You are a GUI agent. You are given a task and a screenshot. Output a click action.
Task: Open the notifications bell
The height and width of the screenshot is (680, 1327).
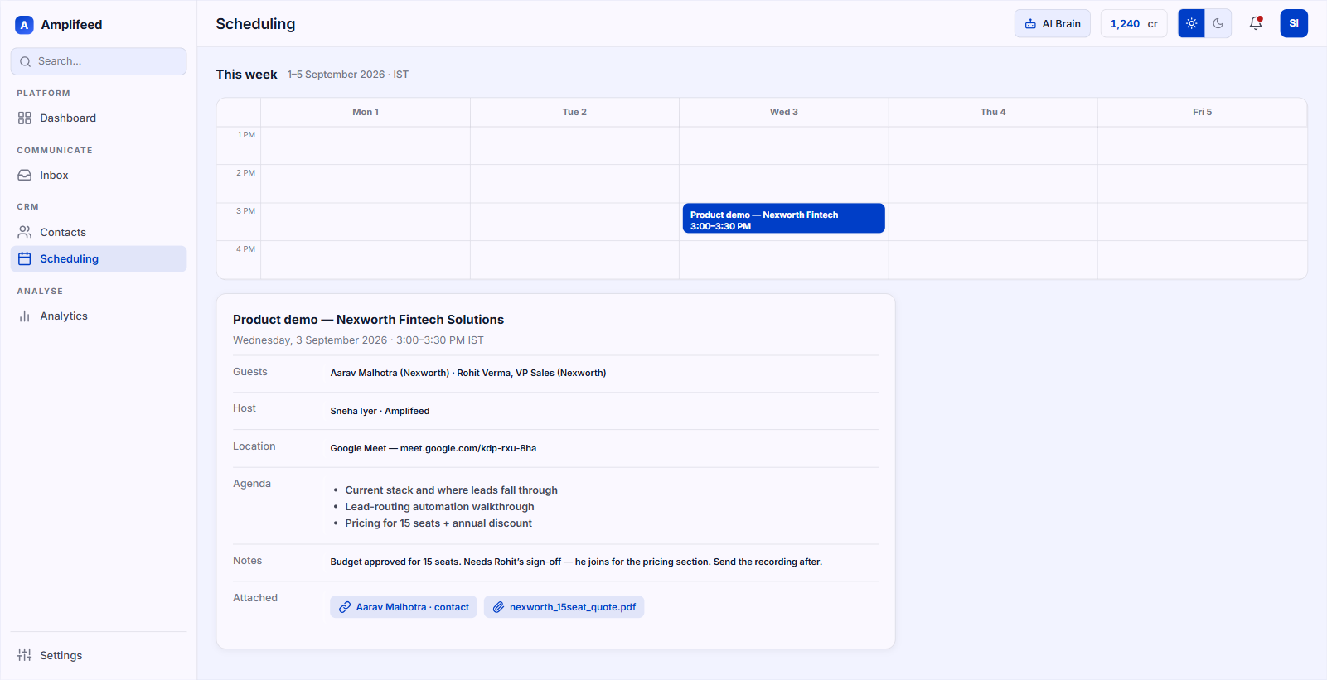1256,23
